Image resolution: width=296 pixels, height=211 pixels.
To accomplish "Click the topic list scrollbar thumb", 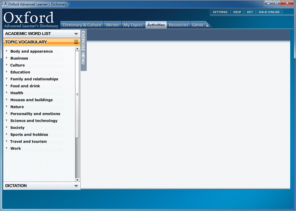I will 77,94.
